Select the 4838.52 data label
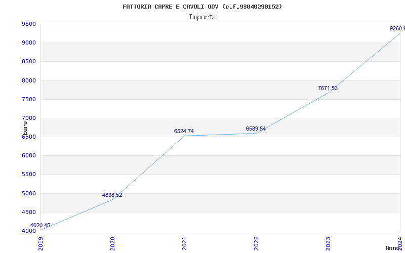Screen dimensions: 405x253 point(112,195)
